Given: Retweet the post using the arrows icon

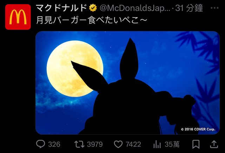Looking at the screenshot, I should coord(79,144).
